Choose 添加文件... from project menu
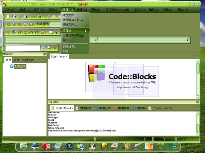205x153 pixels. [x=75, y=15]
